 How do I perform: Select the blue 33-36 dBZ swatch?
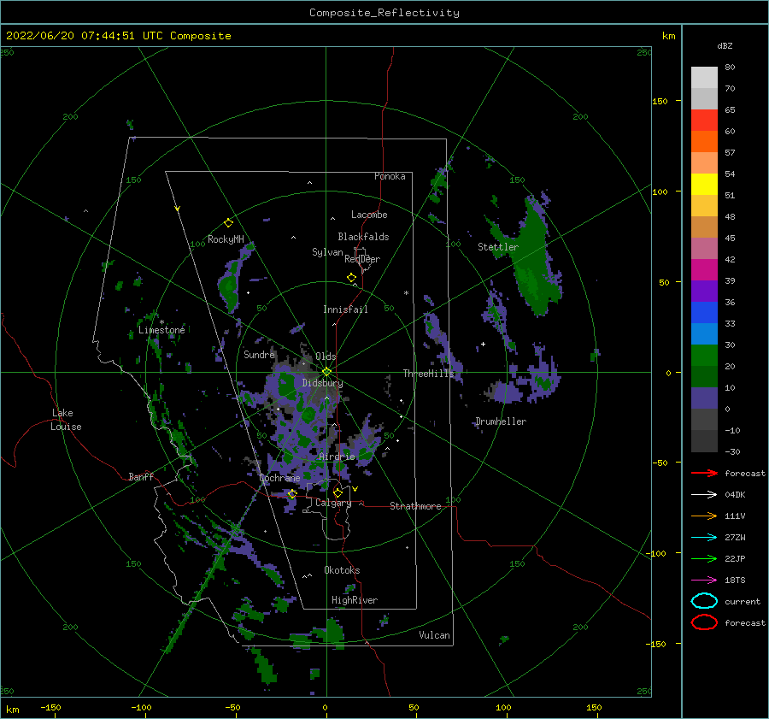pyautogui.click(x=704, y=312)
